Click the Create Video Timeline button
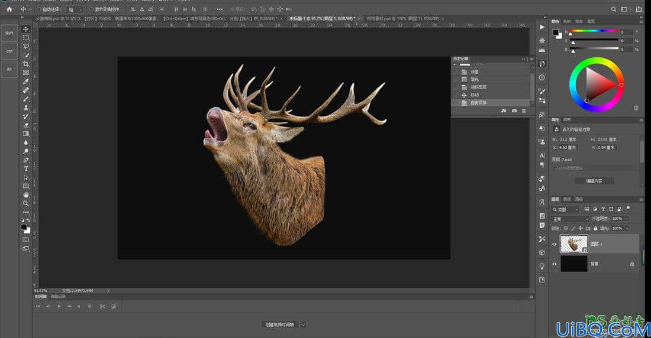This screenshot has height=338, width=651. coord(281,325)
